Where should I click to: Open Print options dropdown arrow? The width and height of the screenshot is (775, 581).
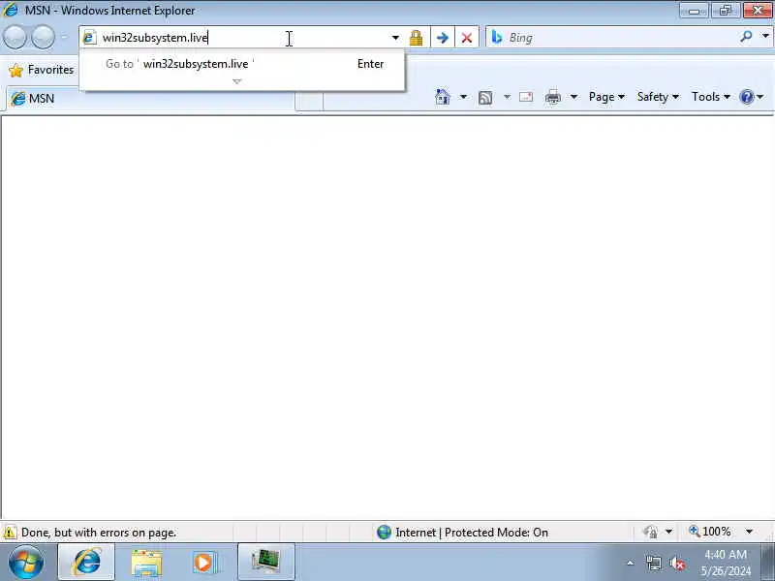point(573,97)
